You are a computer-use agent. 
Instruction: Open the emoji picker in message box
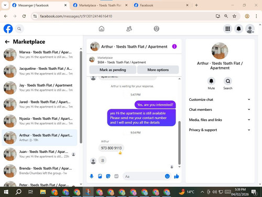coord(167,176)
